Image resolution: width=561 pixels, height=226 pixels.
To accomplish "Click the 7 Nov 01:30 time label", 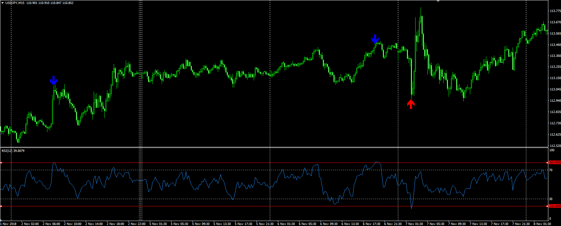I will (414, 224).
